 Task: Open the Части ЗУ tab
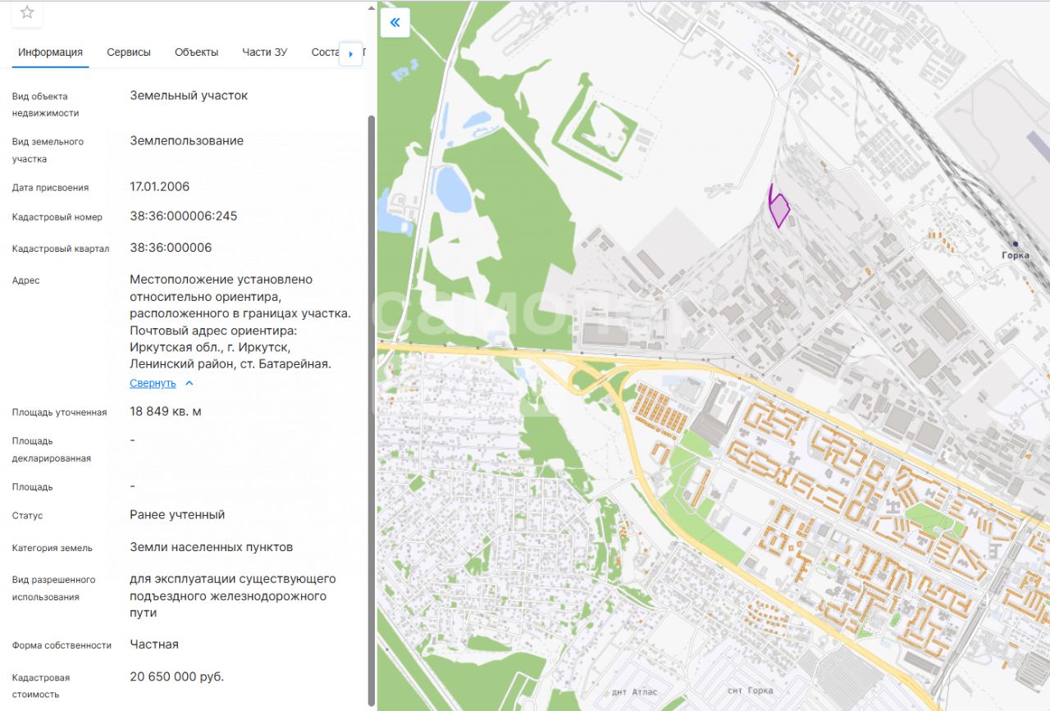coord(265,52)
